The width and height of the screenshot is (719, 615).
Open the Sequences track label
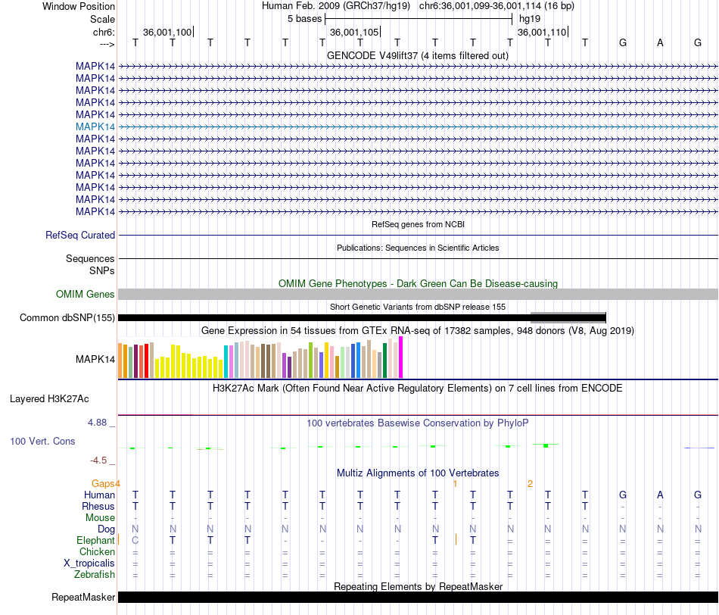point(90,258)
